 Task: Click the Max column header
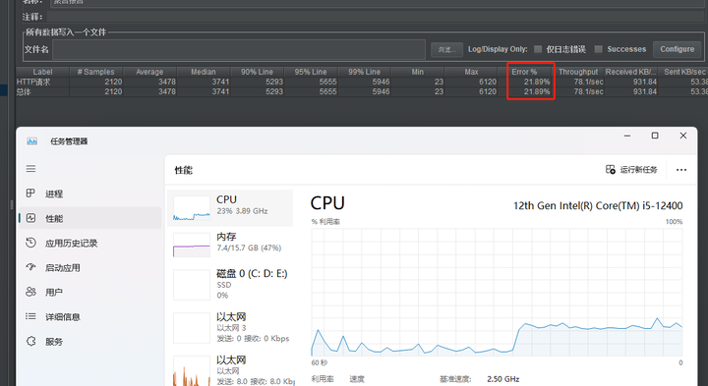[471, 72]
